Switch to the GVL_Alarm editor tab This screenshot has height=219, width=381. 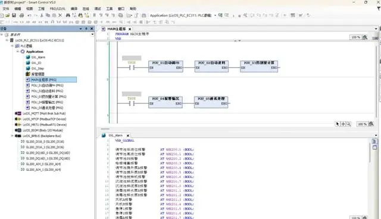[115, 135]
